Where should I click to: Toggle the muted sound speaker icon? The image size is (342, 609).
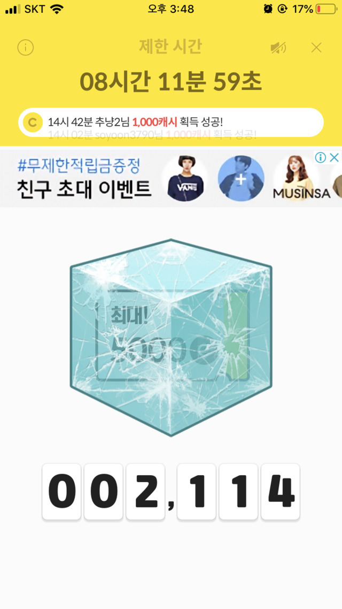click(x=278, y=48)
